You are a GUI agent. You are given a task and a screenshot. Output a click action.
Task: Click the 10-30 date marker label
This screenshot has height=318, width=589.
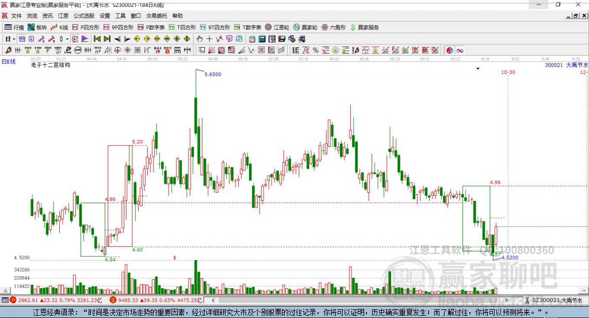(x=508, y=72)
